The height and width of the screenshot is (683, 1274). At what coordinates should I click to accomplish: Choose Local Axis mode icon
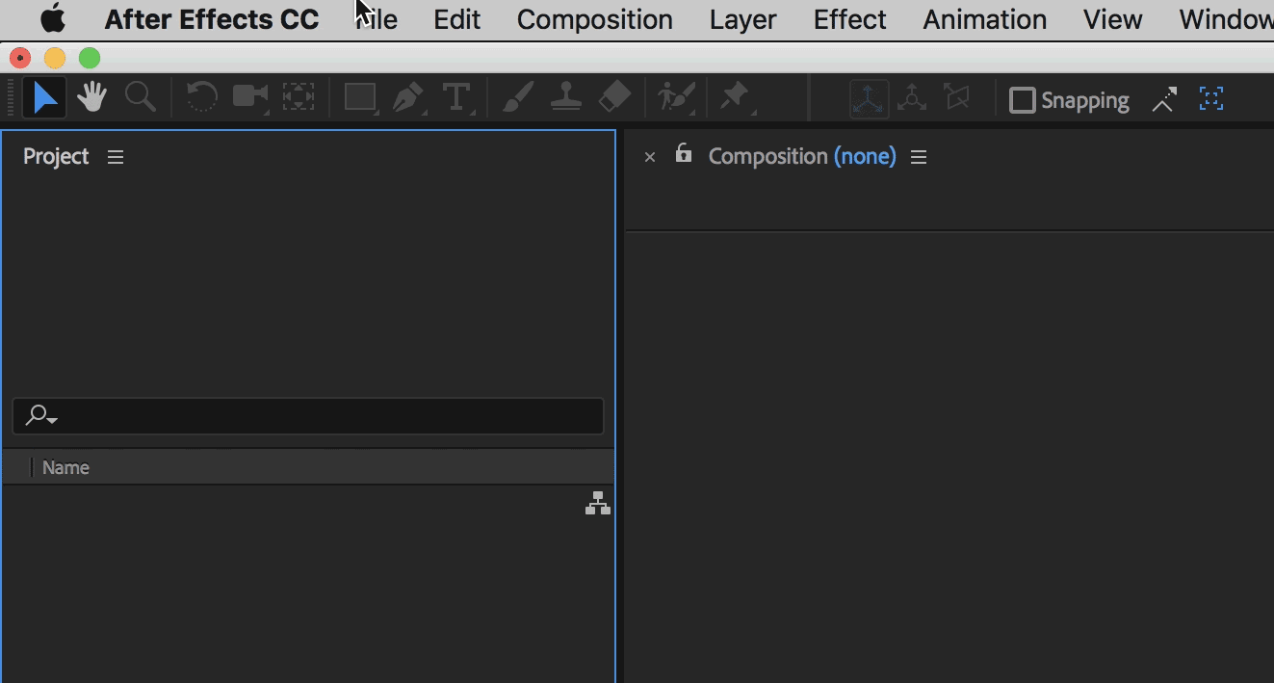point(869,99)
